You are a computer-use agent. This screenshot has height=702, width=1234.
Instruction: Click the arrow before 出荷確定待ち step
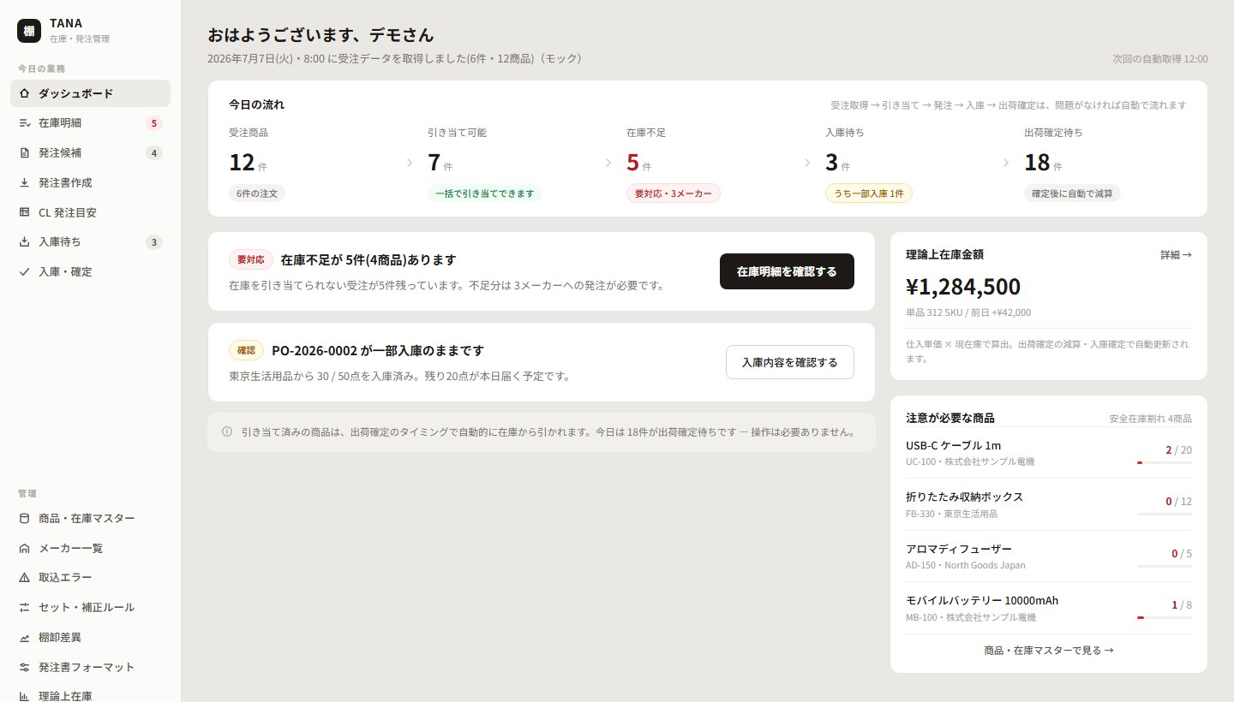(1006, 163)
